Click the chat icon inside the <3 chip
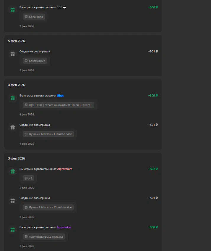211x251 pixels. point(26,178)
